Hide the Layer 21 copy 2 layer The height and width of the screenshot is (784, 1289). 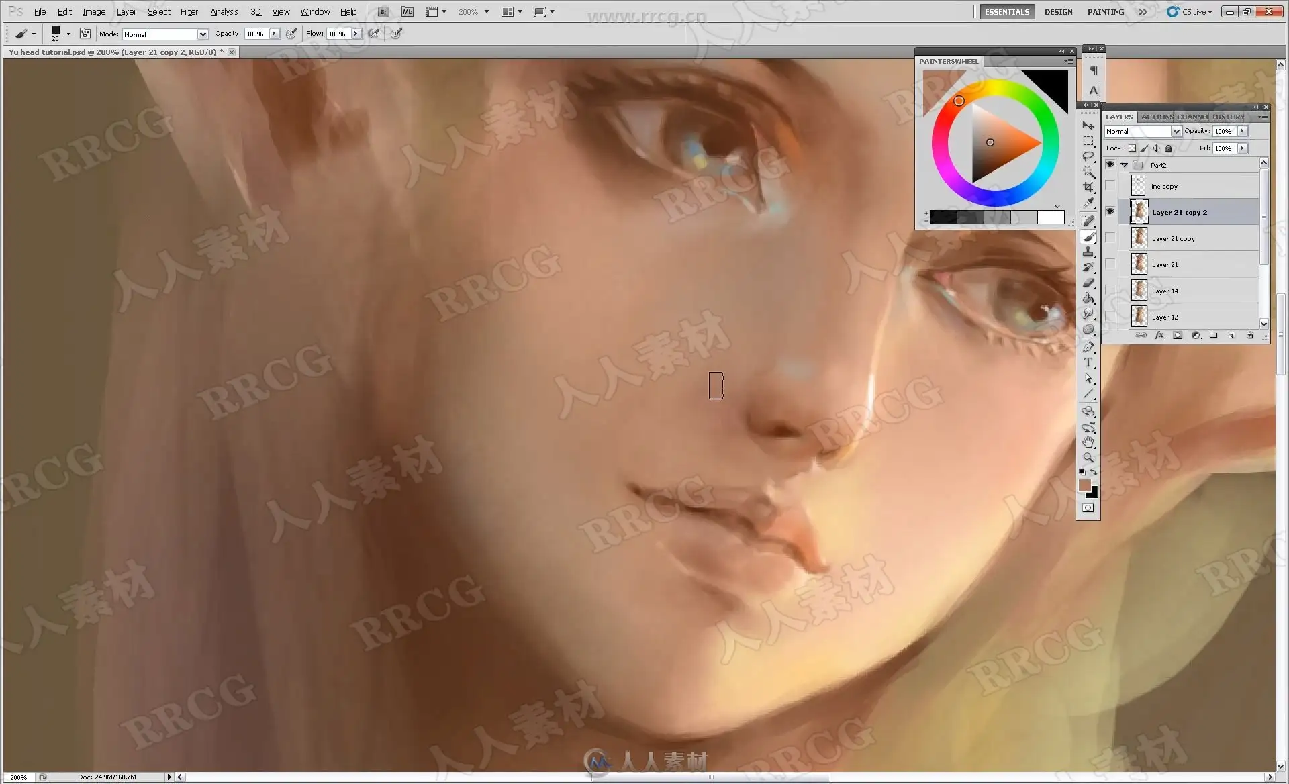coord(1110,211)
